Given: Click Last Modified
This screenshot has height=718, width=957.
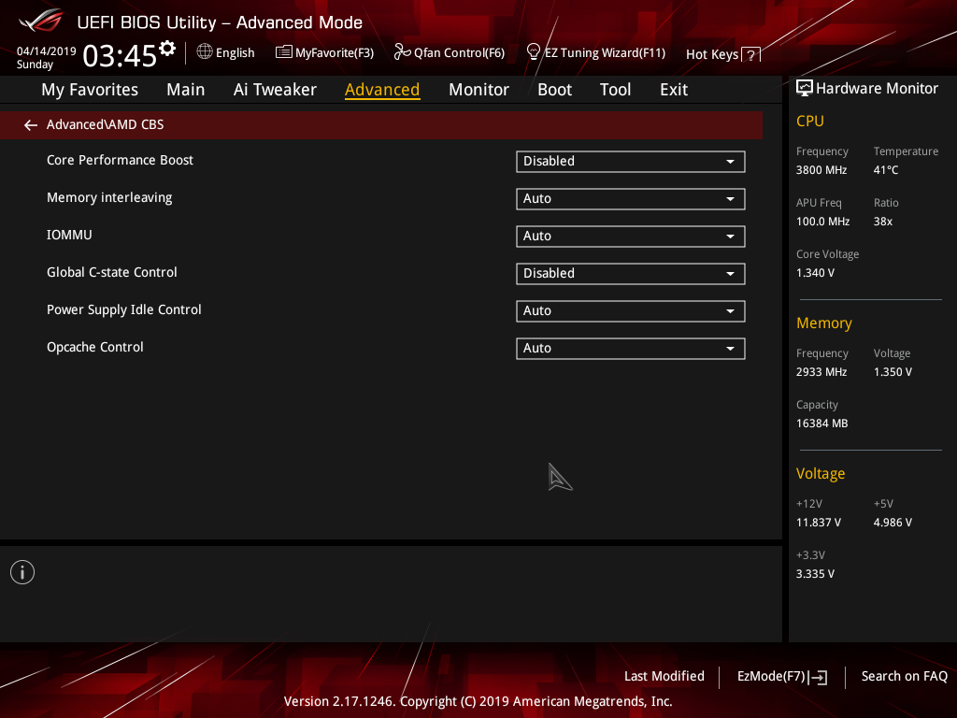Looking at the screenshot, I should pos(664,676).
